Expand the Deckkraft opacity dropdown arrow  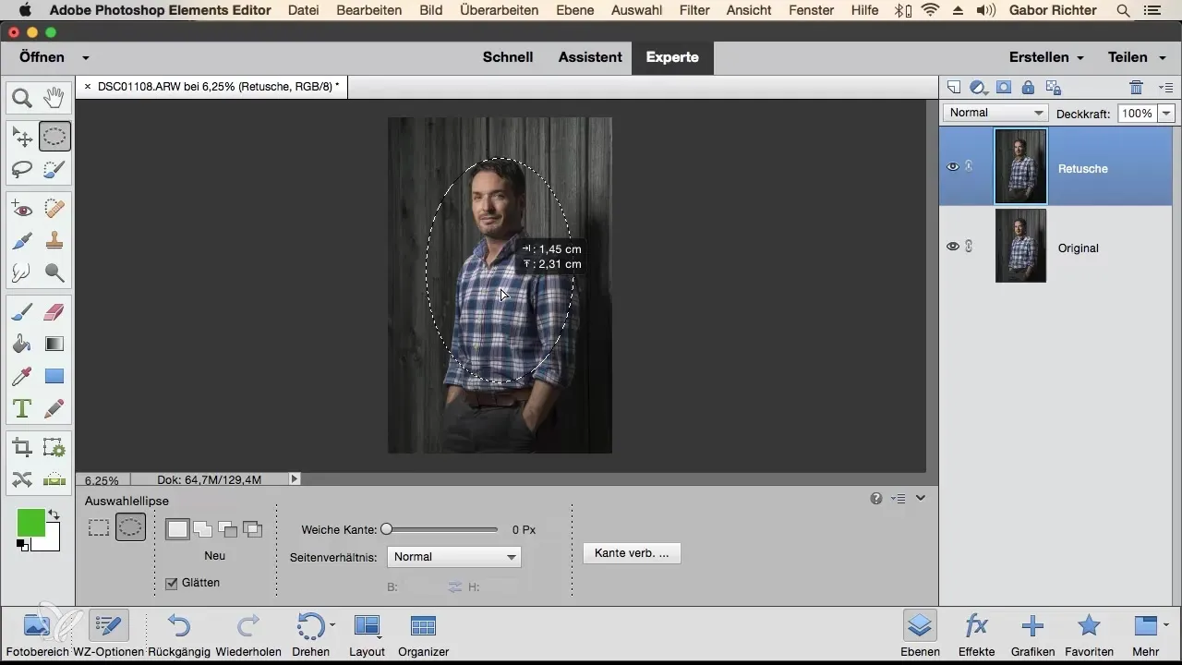click(x=1166, y=113)
